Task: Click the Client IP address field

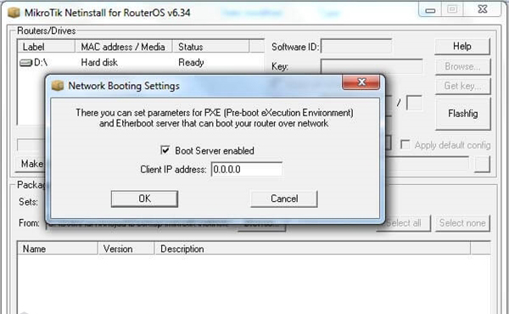Action: click(x=247, y=169)
